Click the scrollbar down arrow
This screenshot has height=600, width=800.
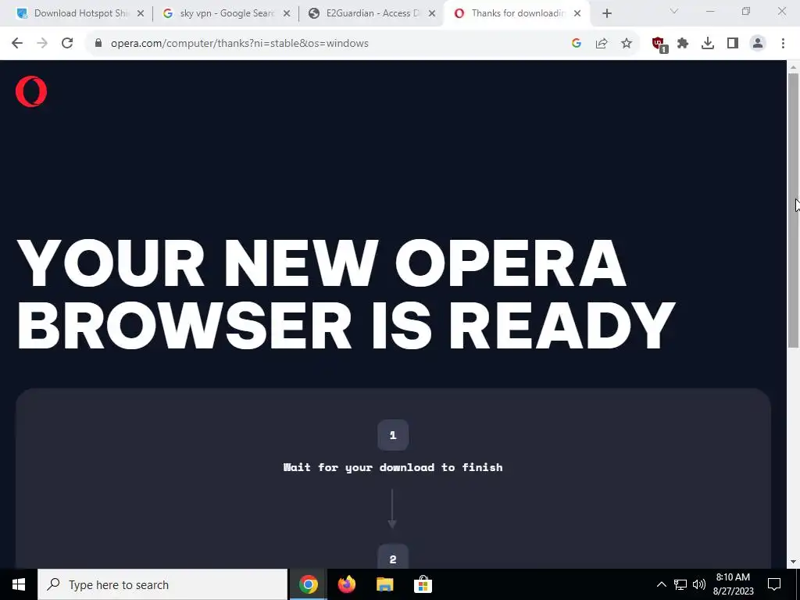click(x=794, y=562)
